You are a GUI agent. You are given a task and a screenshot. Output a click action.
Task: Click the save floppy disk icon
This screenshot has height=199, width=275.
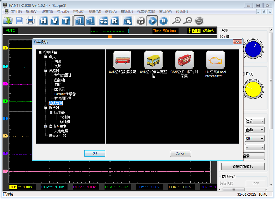19,21
